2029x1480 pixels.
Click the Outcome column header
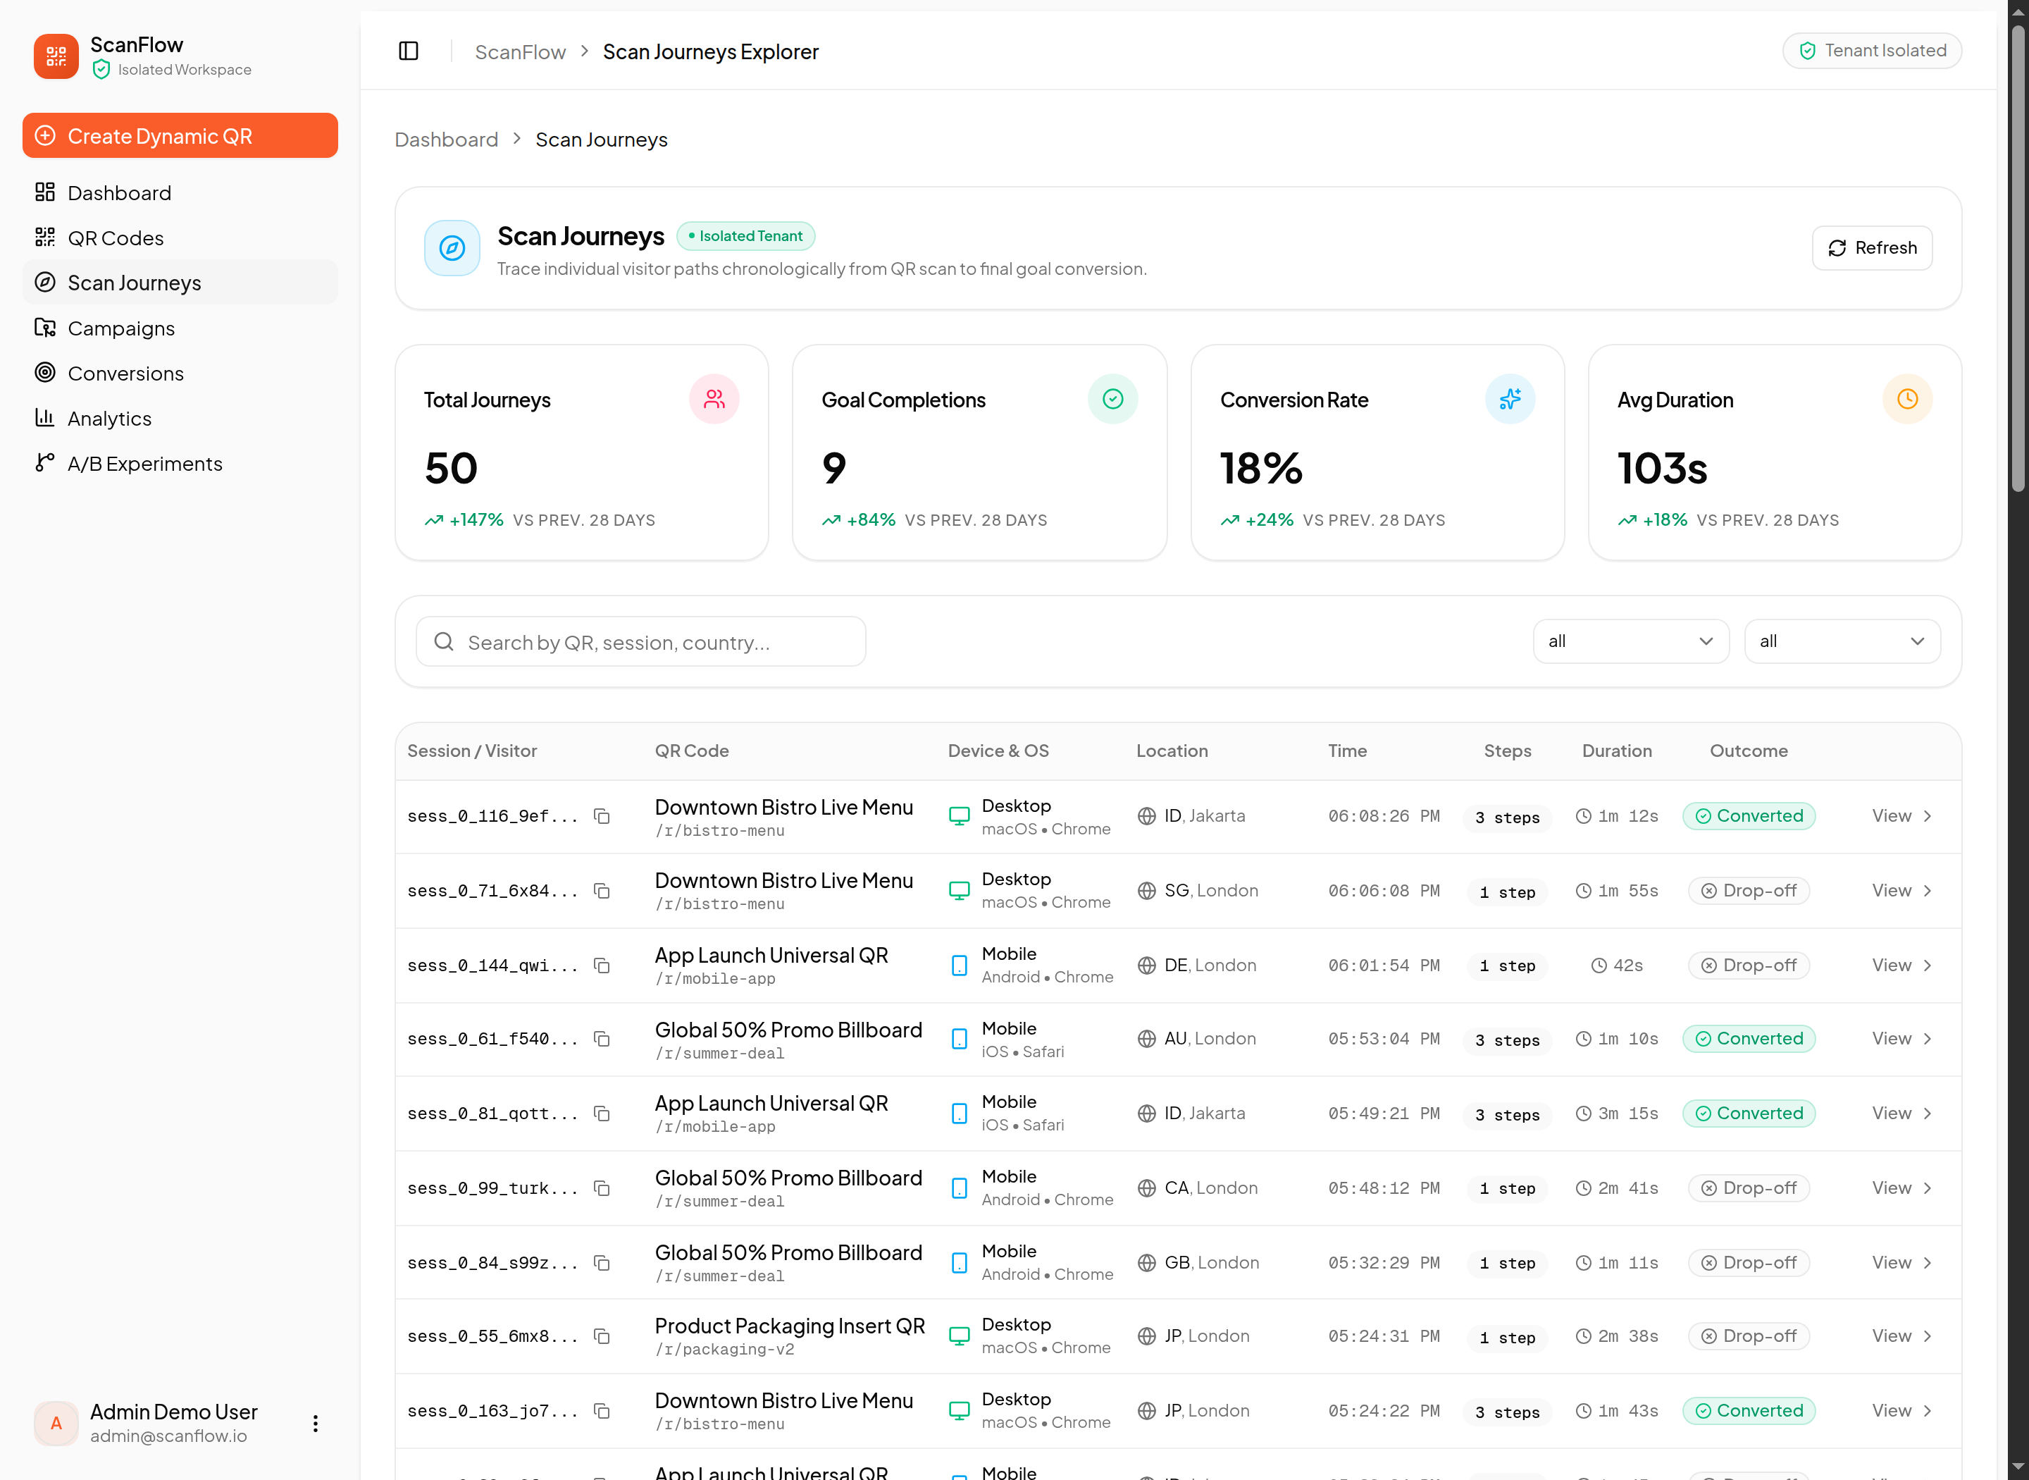[x=1748, y=751]
